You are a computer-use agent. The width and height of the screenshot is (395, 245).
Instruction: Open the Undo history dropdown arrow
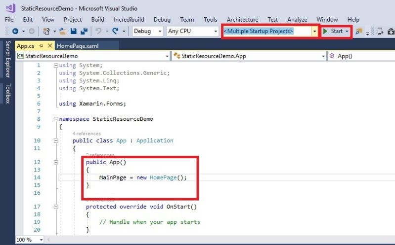click(x=107, y=32)
